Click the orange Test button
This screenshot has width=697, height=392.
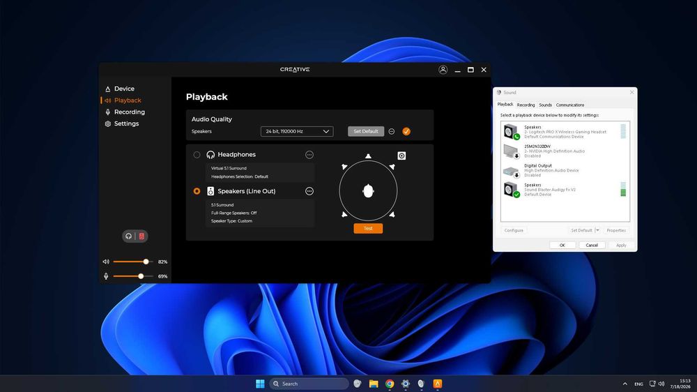[x=368, y=228]
